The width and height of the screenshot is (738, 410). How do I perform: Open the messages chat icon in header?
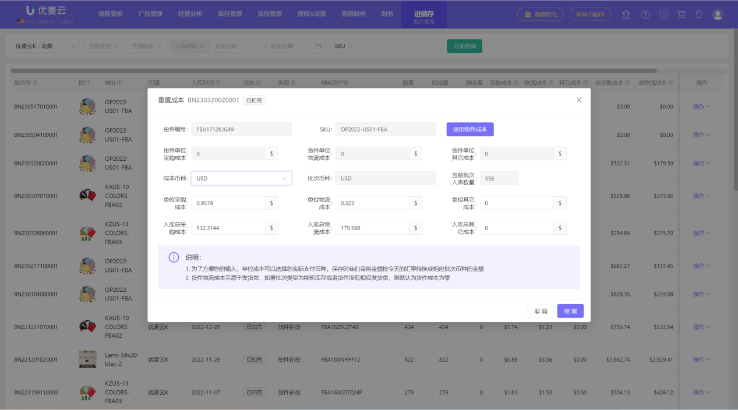coord(663,15)
